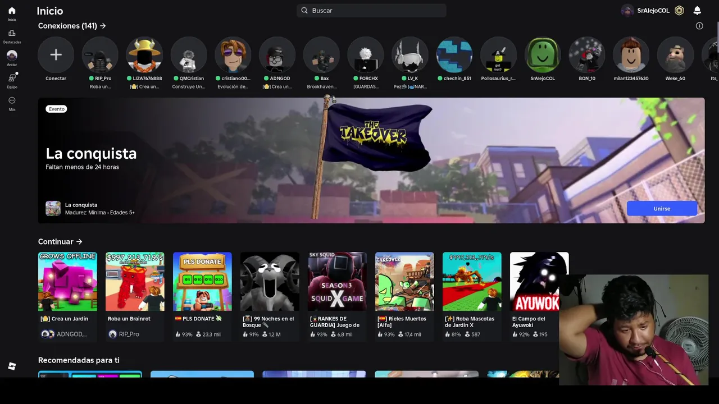Open the Inicio home sidebar icon
This screenshot has width=719, height=404.
[x=12, y=11]
